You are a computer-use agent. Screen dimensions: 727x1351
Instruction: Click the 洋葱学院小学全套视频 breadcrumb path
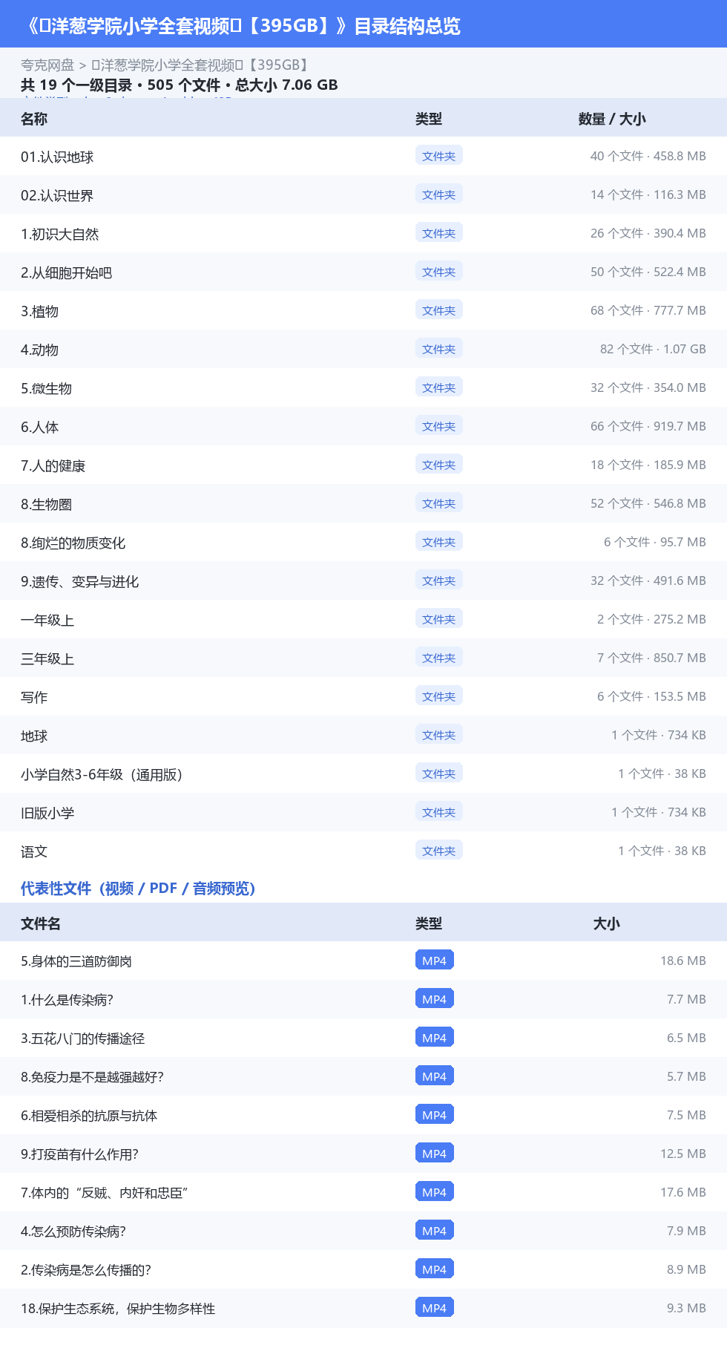(x=200, y=65)
